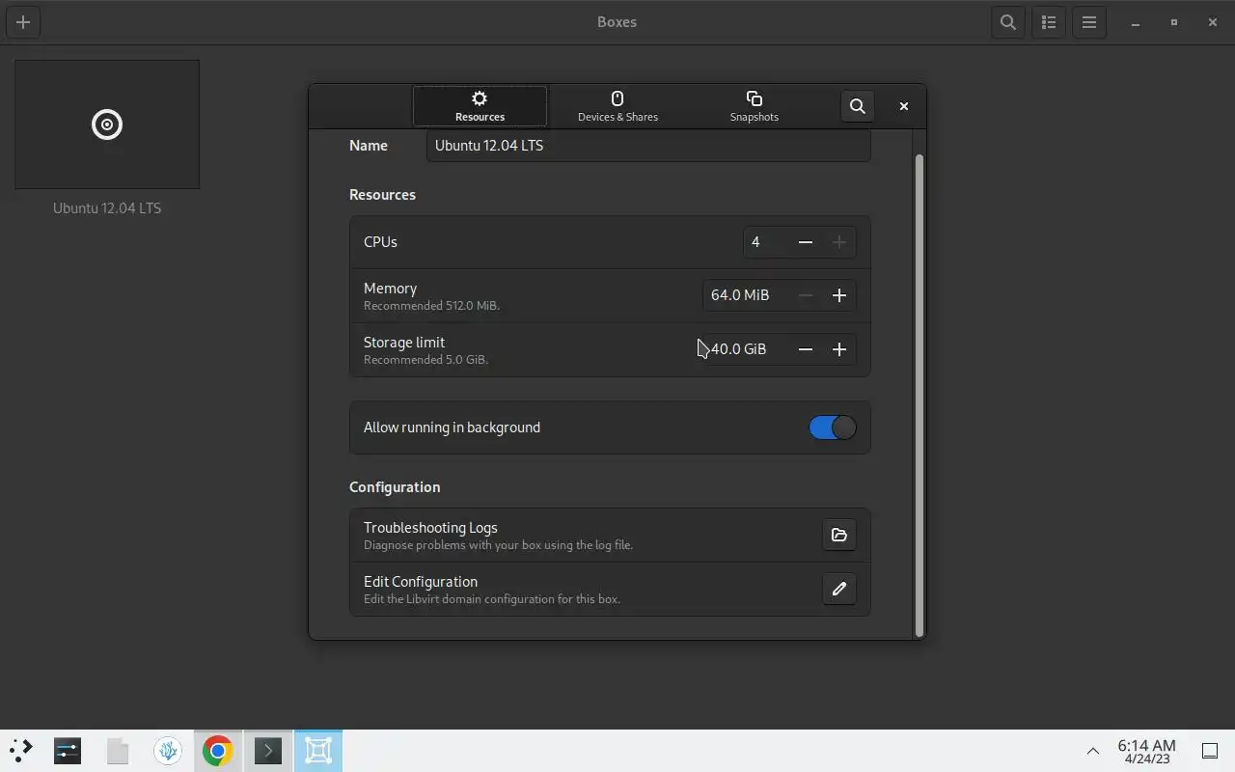Click the Storage limit value 40.0 GiB
Viewport: 1235px width, 772px height.
click(739, 349)
